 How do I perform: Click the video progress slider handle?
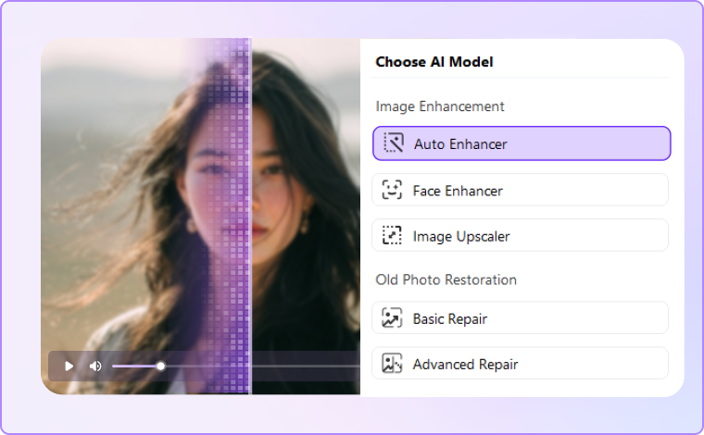160,367
